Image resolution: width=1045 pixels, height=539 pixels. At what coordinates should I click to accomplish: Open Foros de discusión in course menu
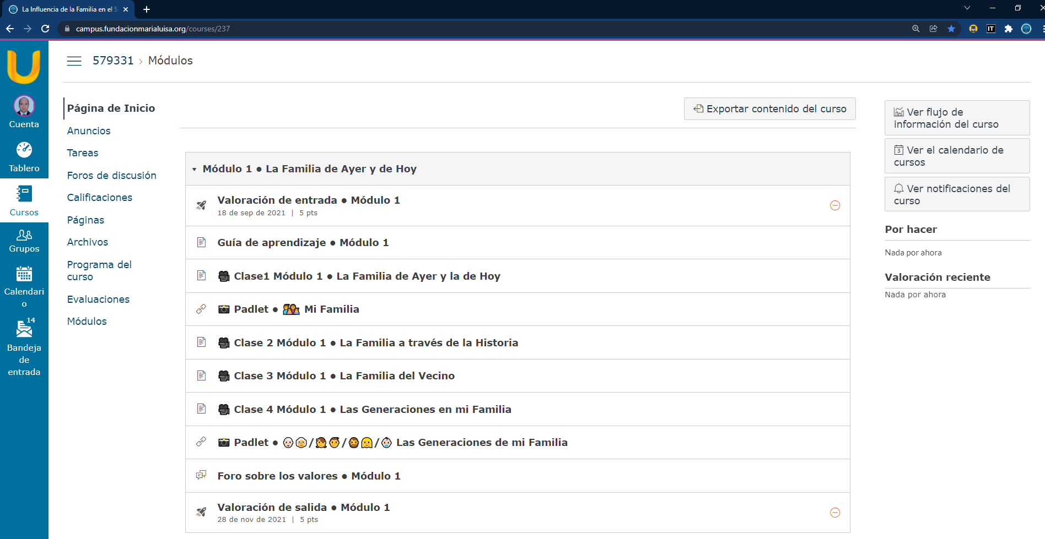point(111,176)
